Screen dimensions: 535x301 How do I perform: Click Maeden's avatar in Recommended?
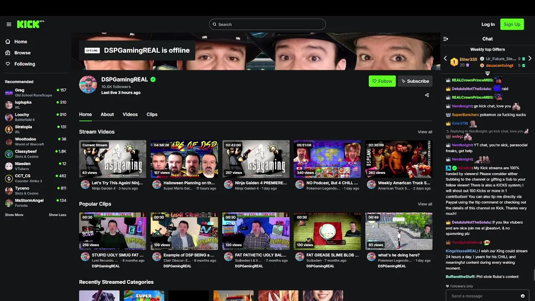click(x=9, y=166)
